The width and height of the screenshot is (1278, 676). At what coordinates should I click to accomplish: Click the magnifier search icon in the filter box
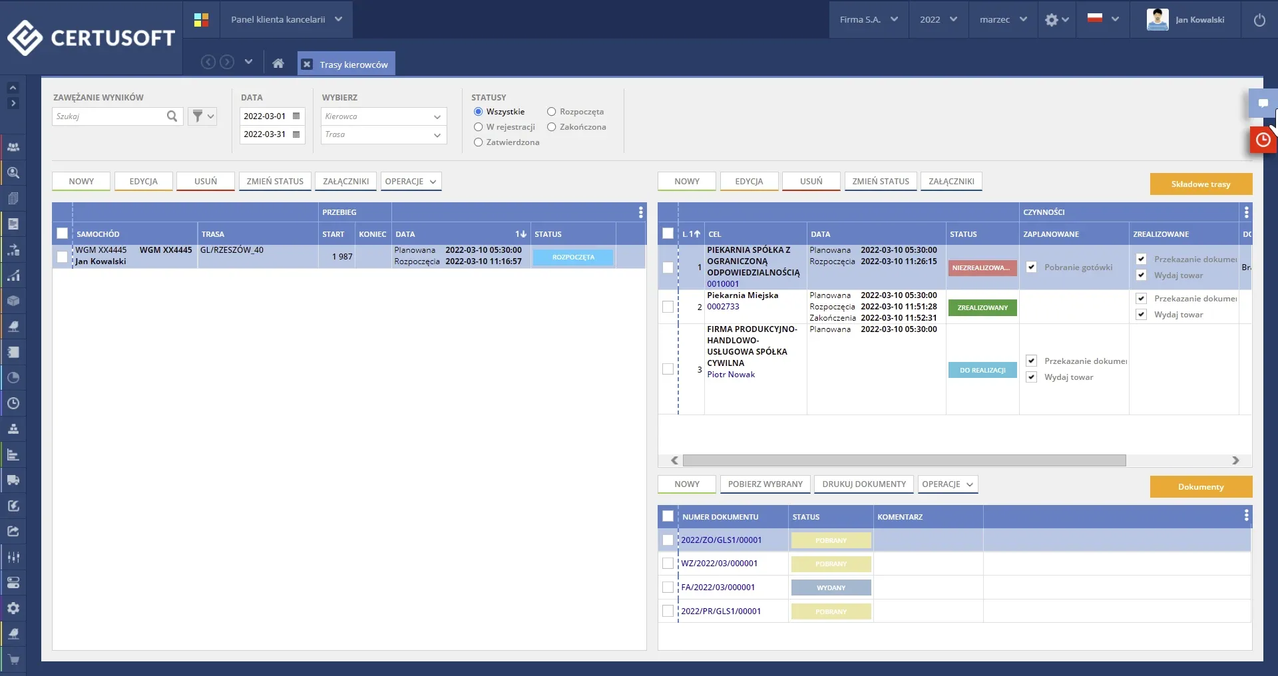pos(172,116)
